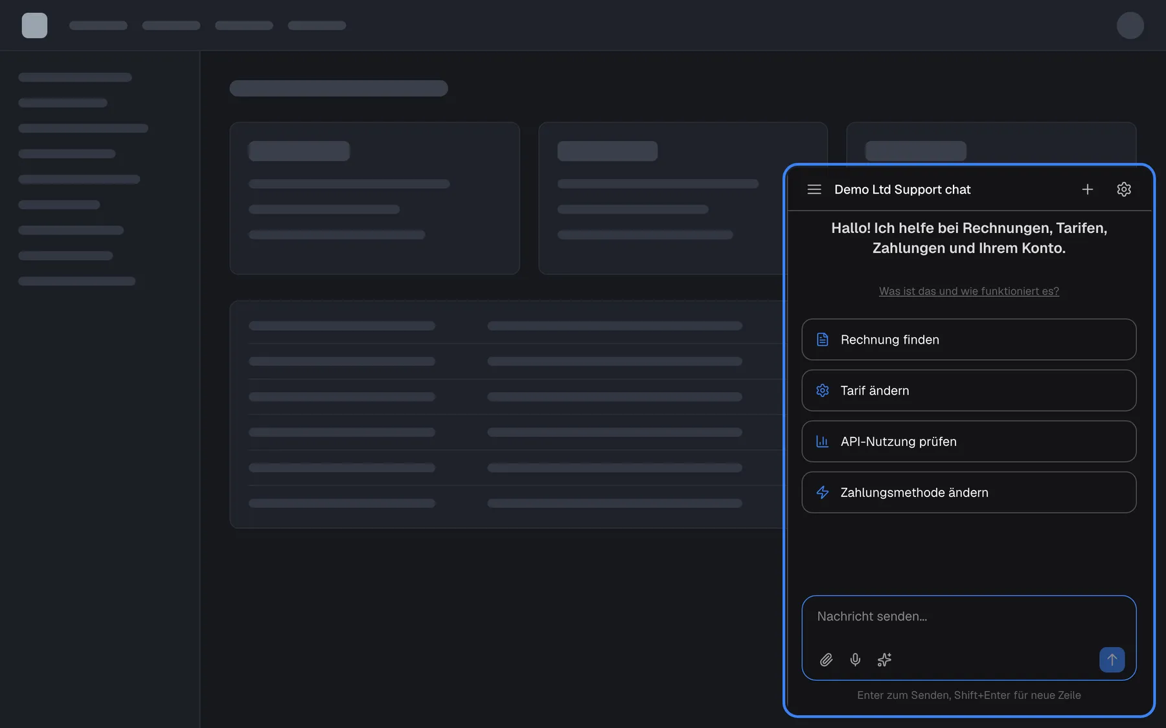
Task: Click 'Demo Ltd Support chat' title
Action: (902, 189)
